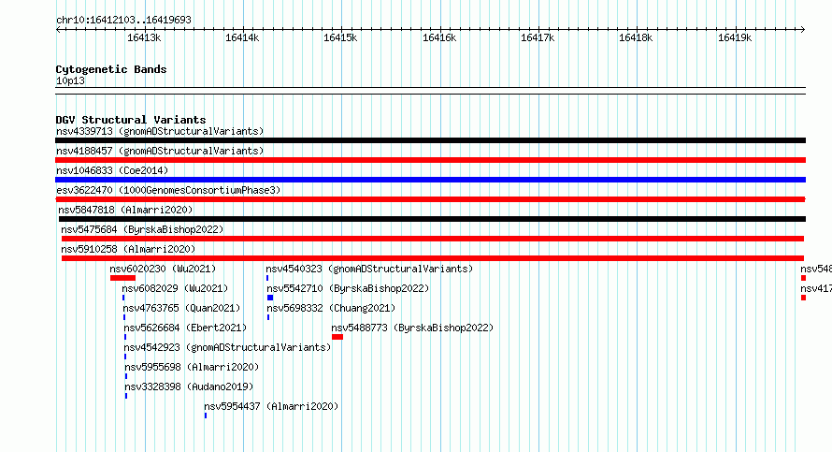This screenshot has height=452, width=832.
Task: Open nsv4339713 (gnomADStructuralVariants) label
Action: point(160,131)
